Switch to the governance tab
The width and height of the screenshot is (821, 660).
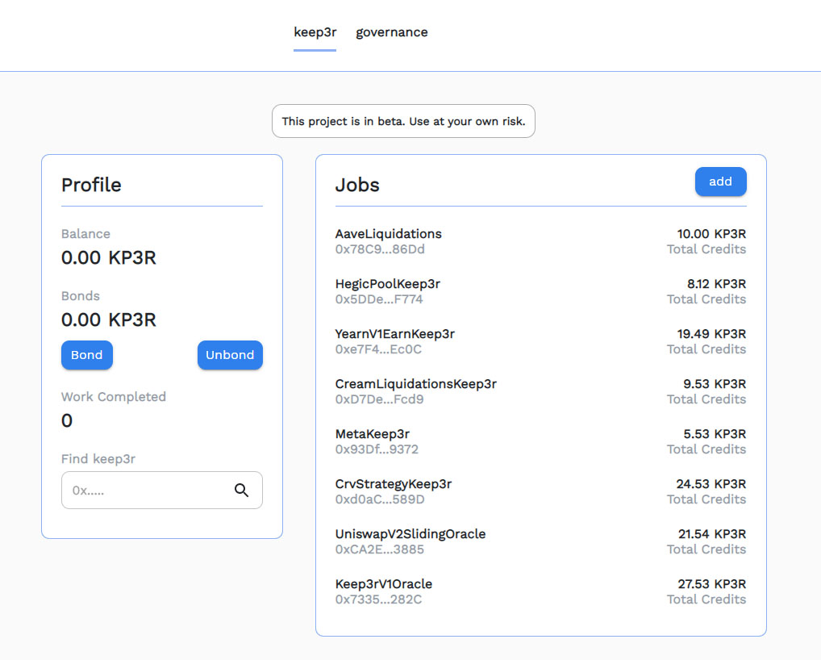pos(392,32)
